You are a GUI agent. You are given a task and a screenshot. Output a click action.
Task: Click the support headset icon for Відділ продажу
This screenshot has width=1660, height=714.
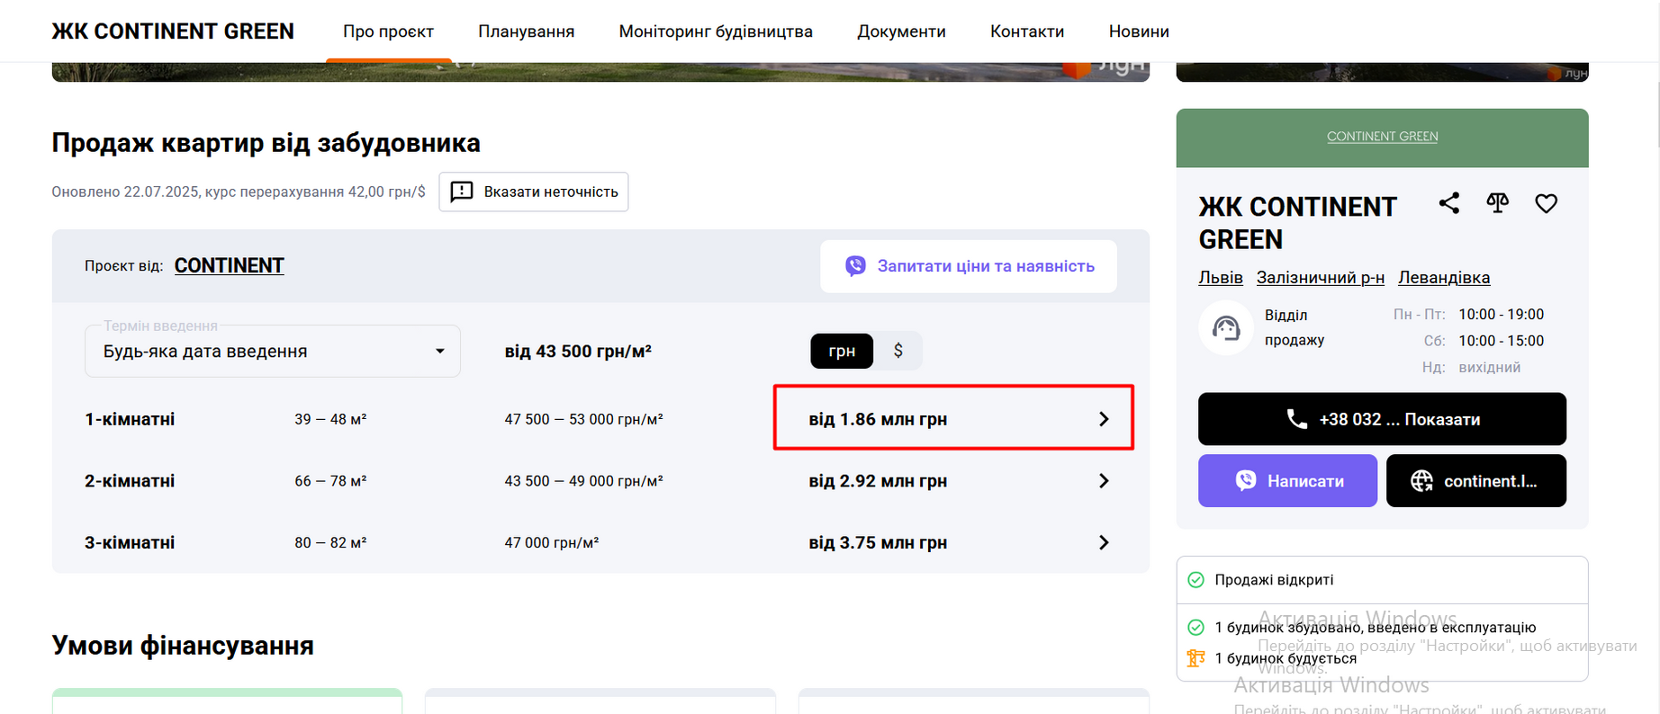(x=1225, y=328)
